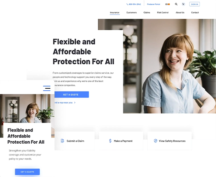Open the search magnifier icon
This screenshot has width=216, height=177.
coord(176,4)
